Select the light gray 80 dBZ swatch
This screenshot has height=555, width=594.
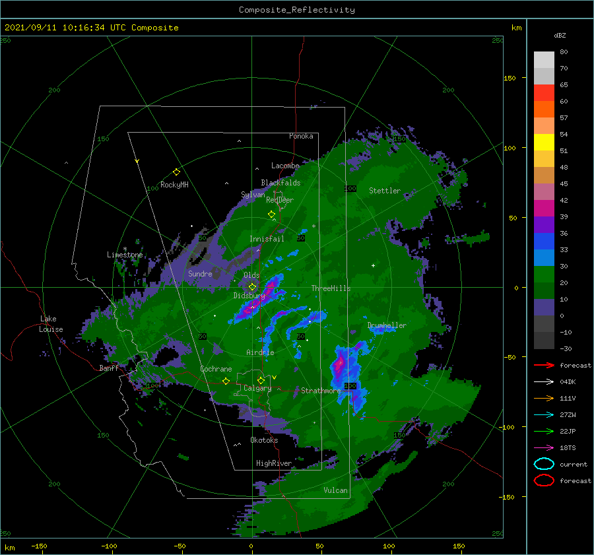tap(544, 60)
